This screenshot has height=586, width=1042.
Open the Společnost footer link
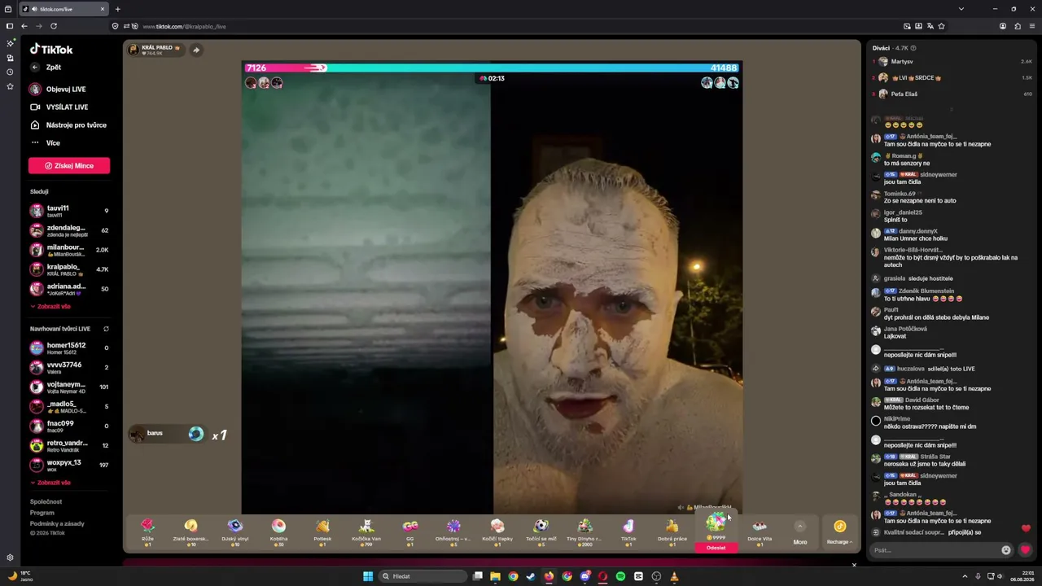coord(46,502)
